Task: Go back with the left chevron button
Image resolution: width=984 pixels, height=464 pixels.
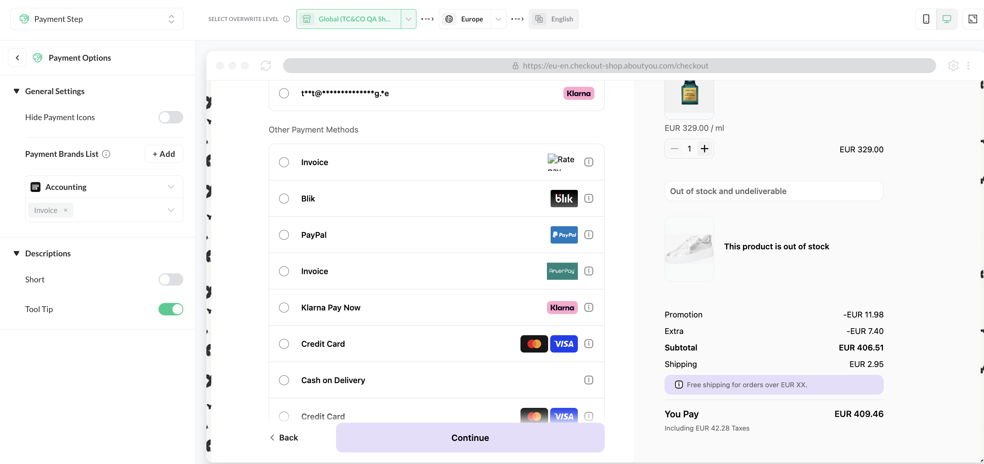Action: [17, 58]
